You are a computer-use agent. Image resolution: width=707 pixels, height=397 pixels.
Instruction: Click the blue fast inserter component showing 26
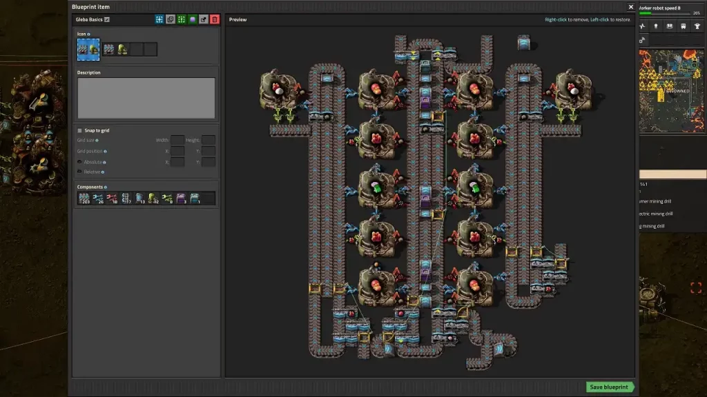point(98,198)
